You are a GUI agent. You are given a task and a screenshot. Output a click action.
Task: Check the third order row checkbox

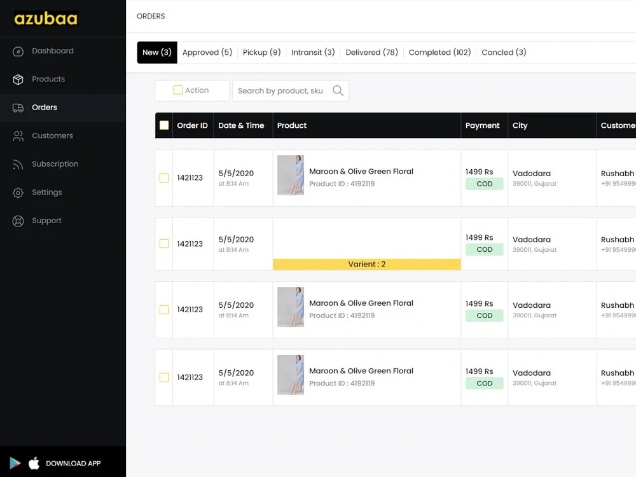pyautogui.click(x=164, y=310)
